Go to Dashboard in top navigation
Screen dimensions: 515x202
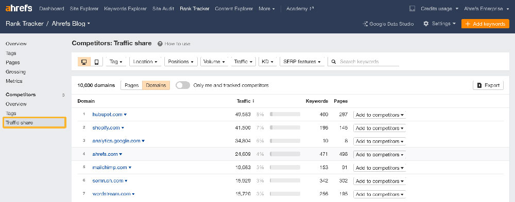pyautogui.click(x=51, y=9)
